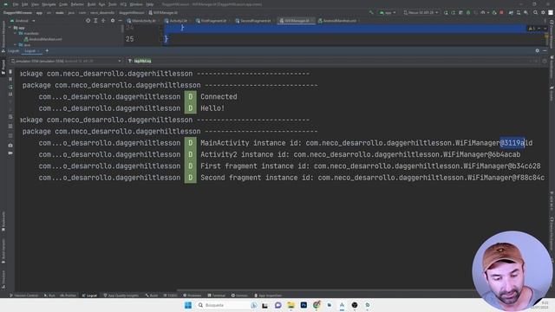Open the View menu
The image size is (555, 312).
[x=35, y=4]
